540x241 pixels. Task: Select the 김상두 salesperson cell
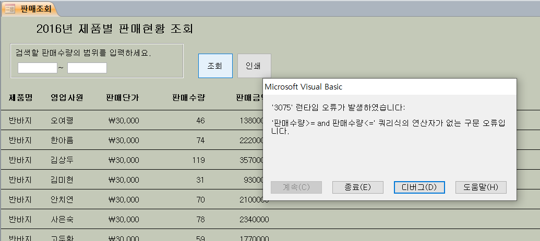pos(62,160)
